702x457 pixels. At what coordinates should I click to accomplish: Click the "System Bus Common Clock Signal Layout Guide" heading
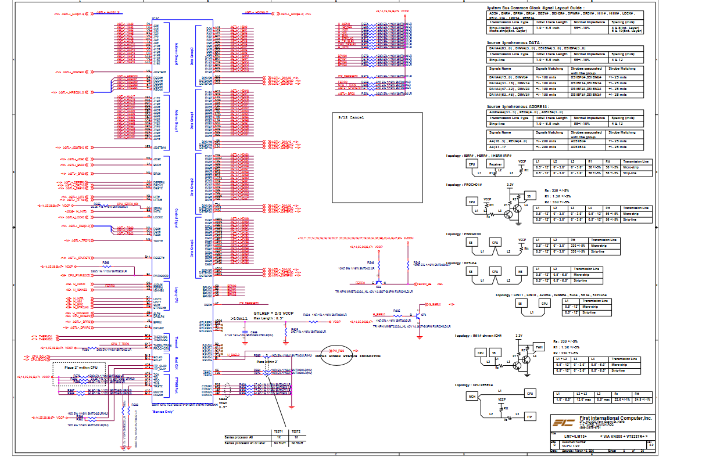537,7
